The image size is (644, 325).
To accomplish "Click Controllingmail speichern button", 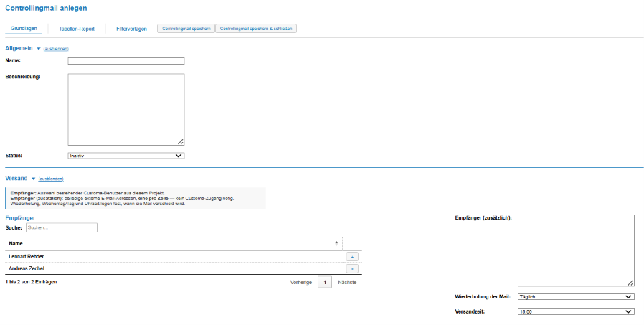I will click(186, 29).
